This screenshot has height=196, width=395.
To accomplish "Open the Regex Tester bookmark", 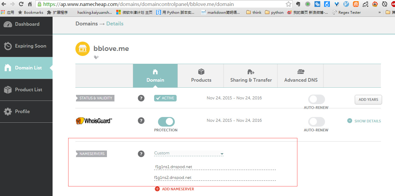I will coord(346,12).
